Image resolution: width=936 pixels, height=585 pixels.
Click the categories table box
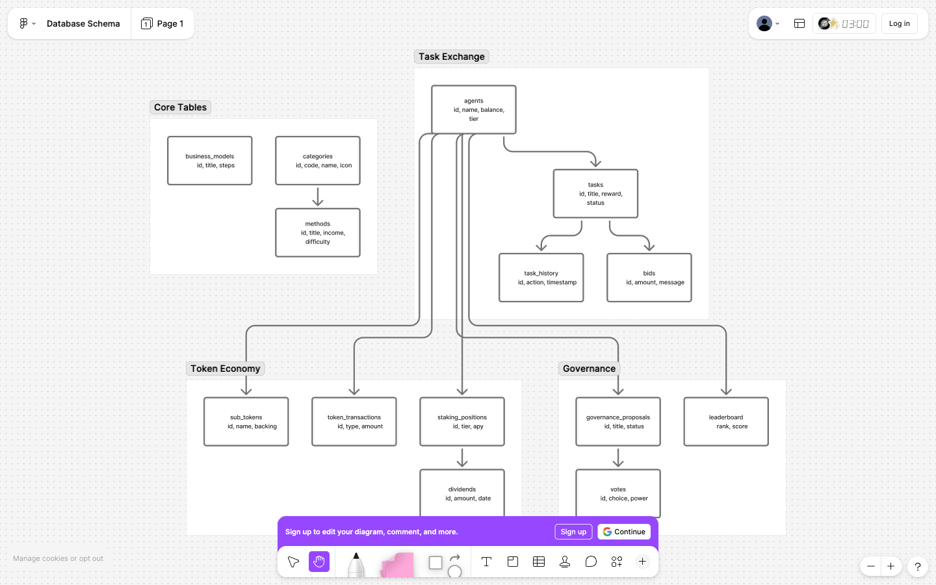pos(318,161)
